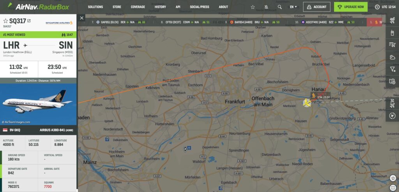Open the weather layers sidebar icon
Screen dimensions: 399x192
coord(392,57)
